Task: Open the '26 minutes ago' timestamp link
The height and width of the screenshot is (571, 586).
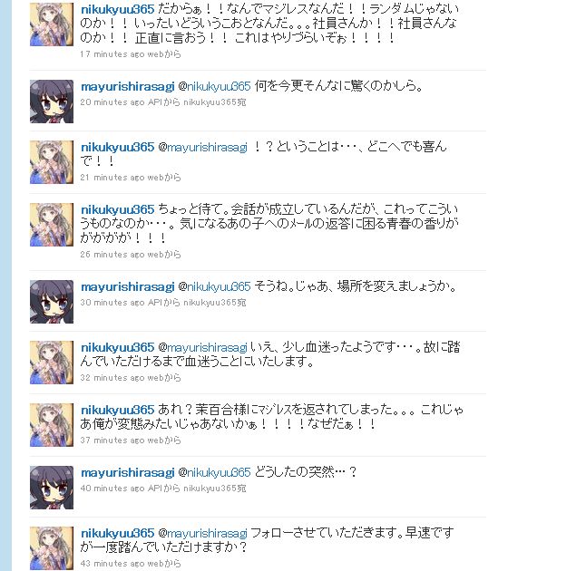Action: click(112, 255)
